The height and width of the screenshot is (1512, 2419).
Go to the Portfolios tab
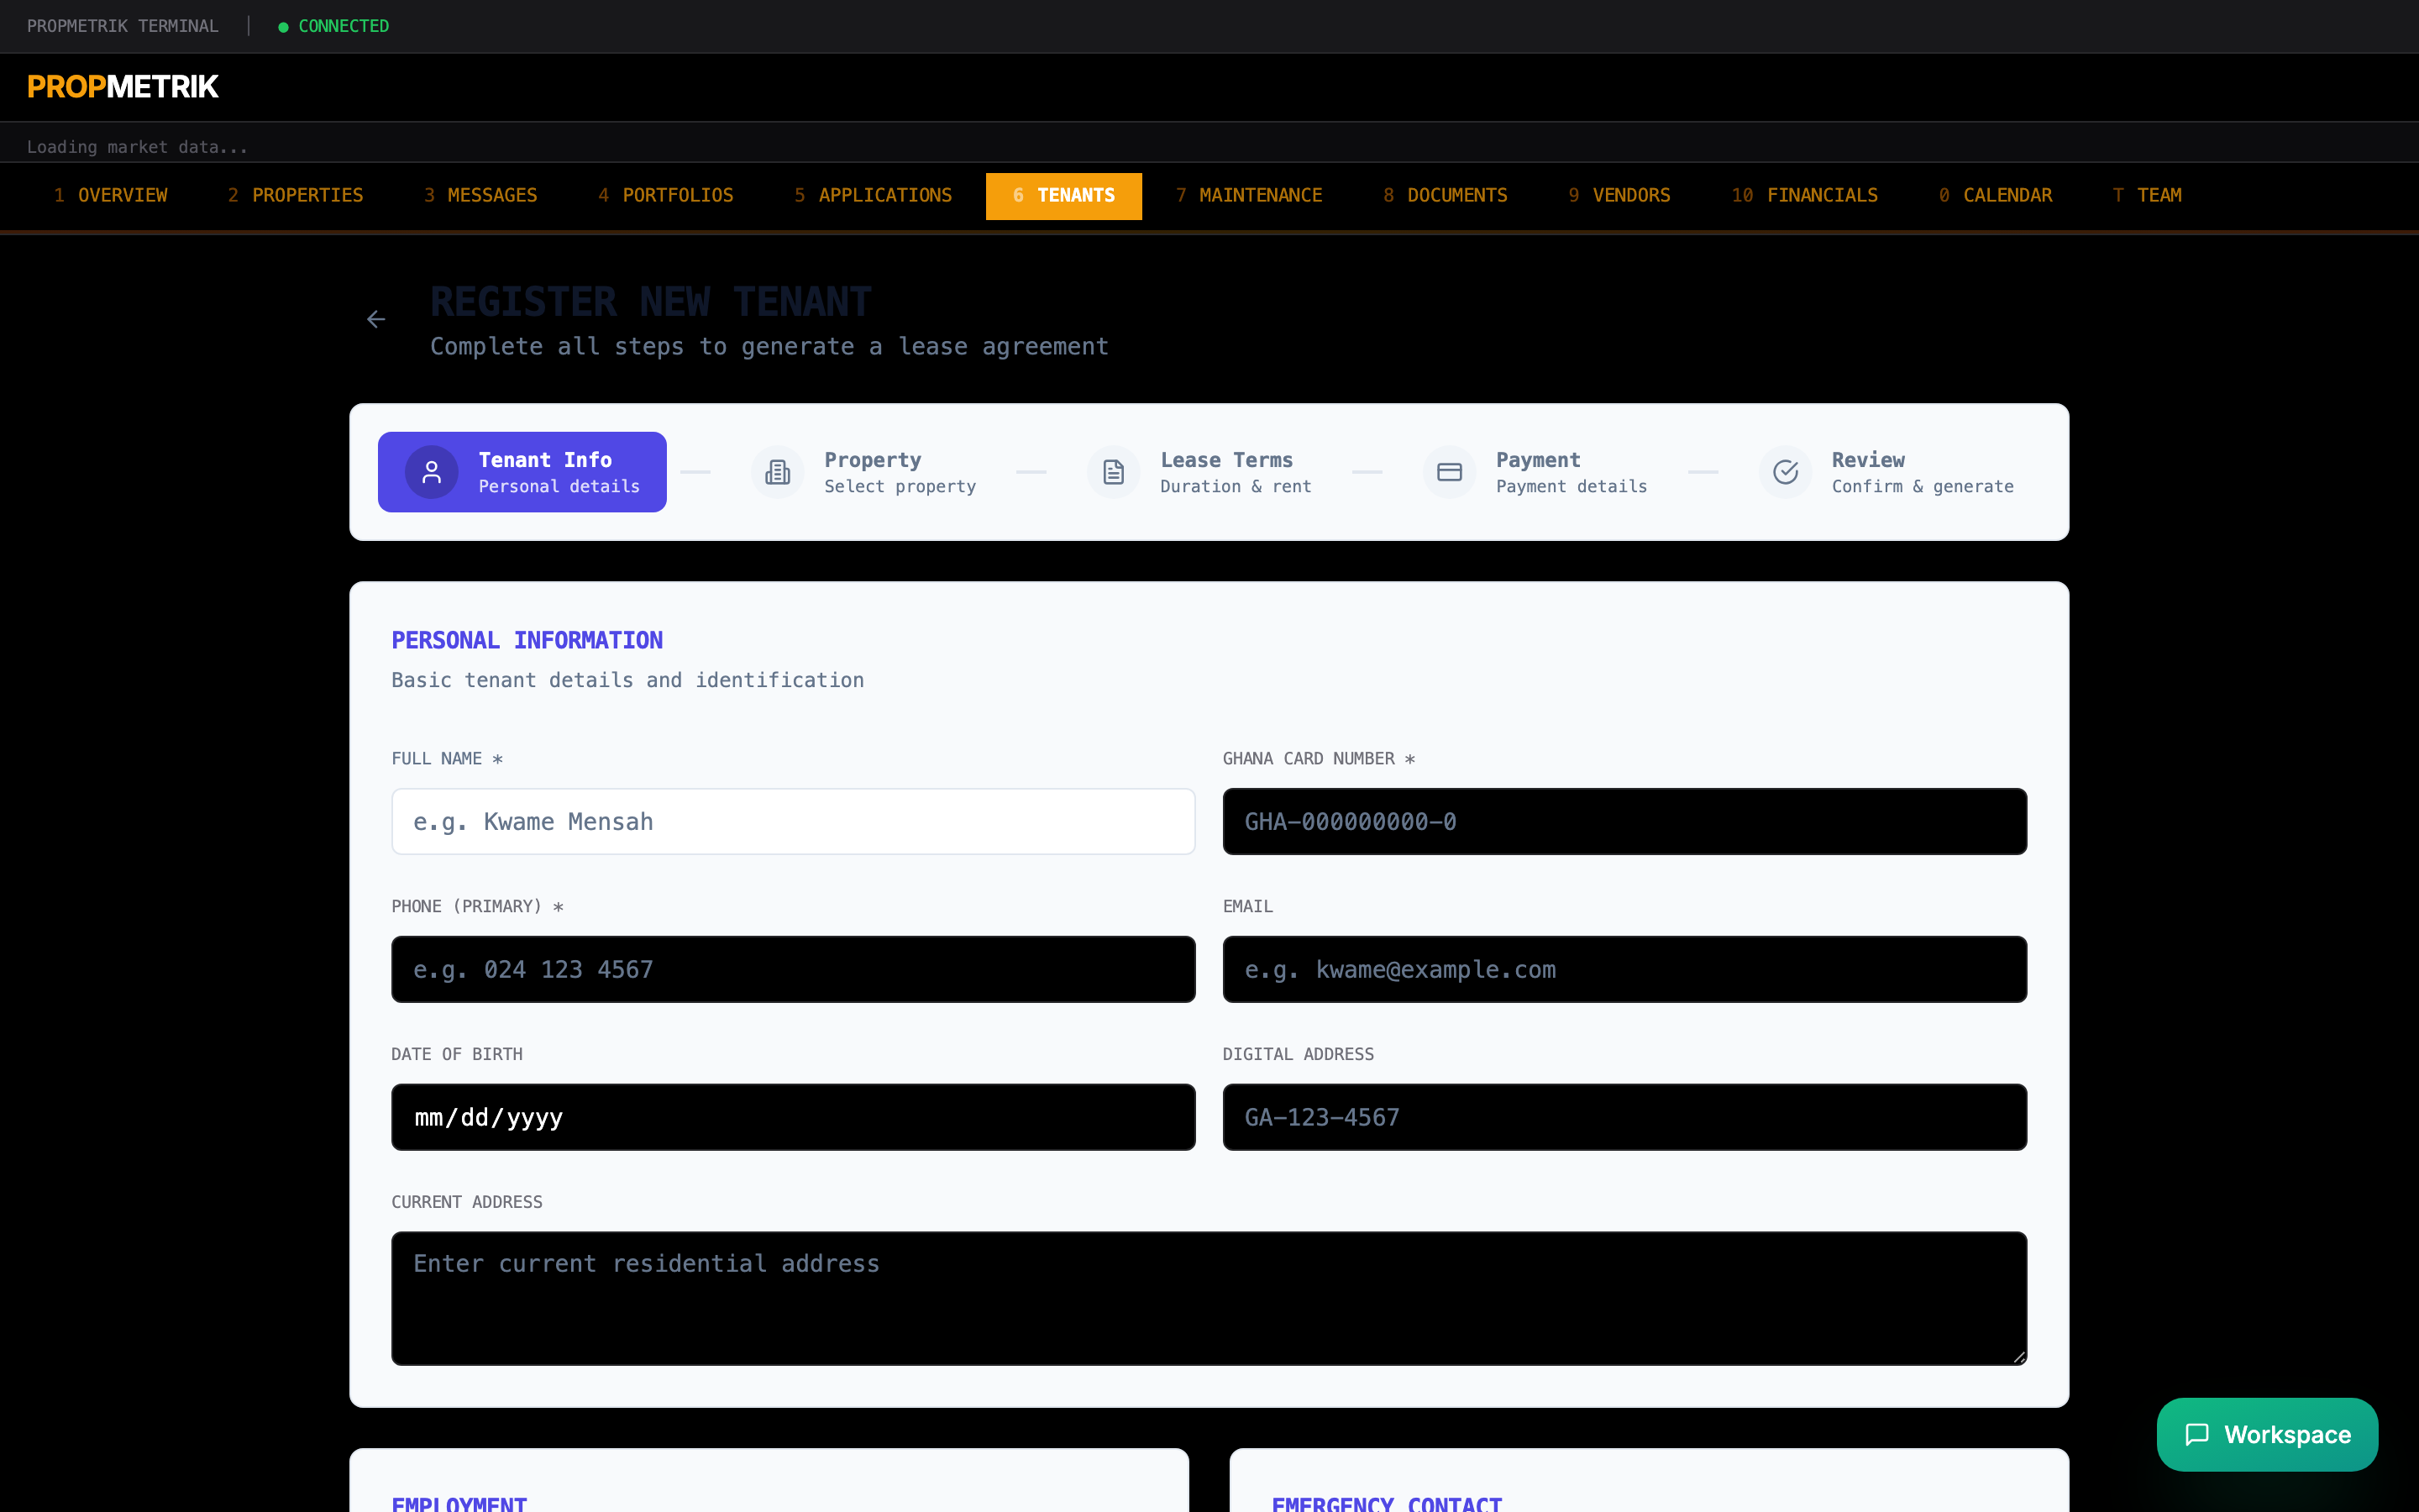666,195
